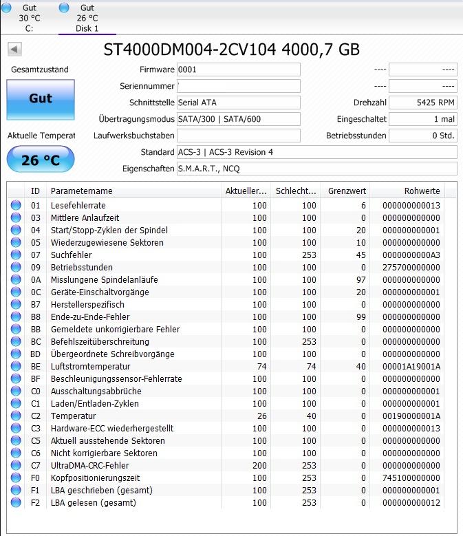Viewport: 463px width, 536px height.
Task: Click the status orb for Laden/Entladen-Zyklen
Action: pos(16,403)
